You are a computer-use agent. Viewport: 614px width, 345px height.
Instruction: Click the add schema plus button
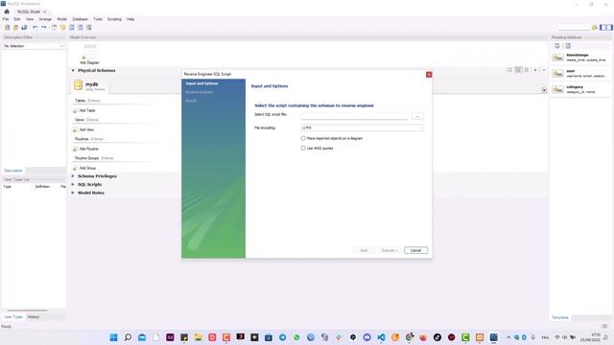(535, 70)
